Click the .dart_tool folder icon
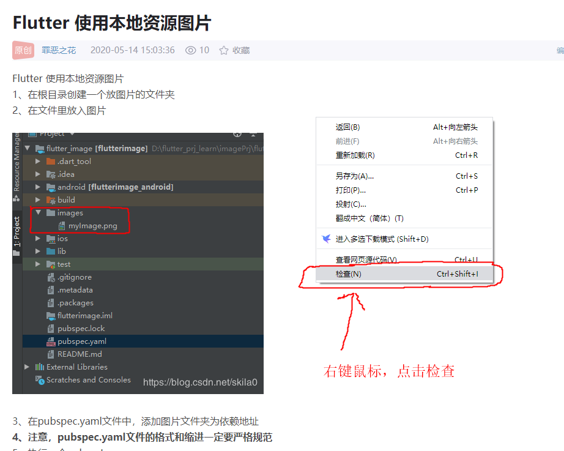This screenshot has height=451, width=564. (51, 162)
